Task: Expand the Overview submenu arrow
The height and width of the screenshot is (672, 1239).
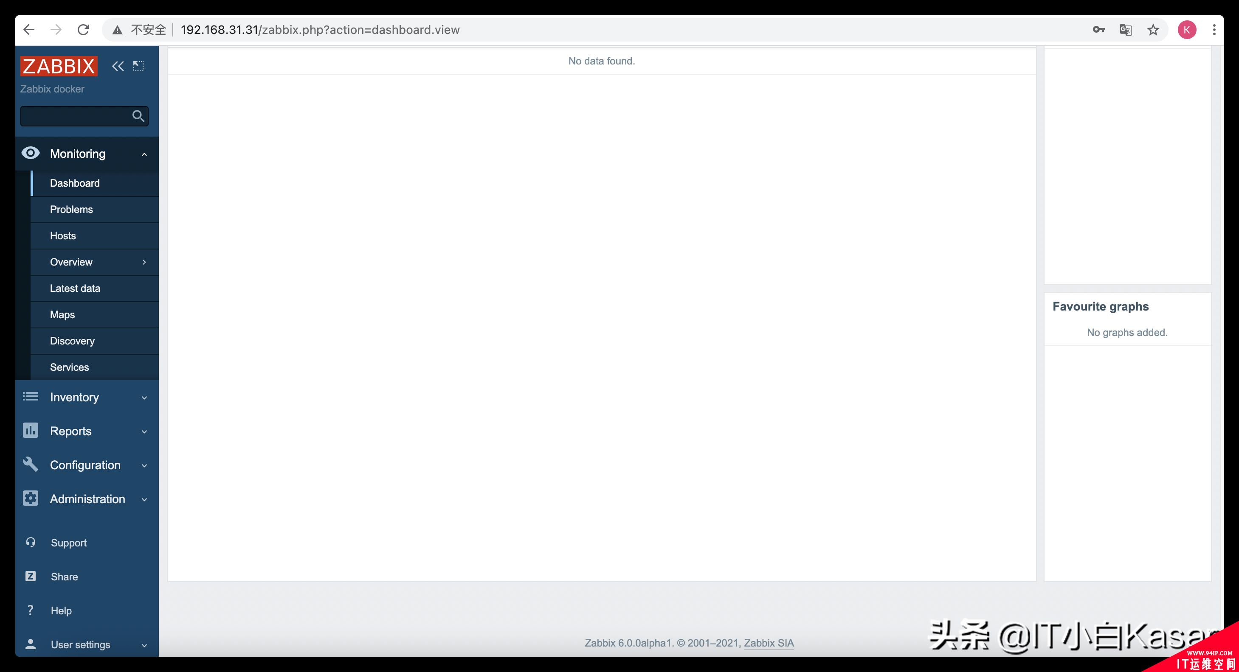Action: [144, 261]
